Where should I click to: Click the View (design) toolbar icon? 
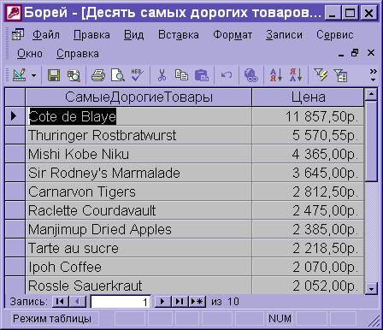20,75
